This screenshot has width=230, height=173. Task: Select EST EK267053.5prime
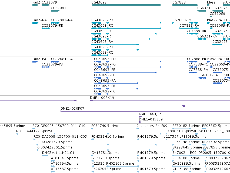[93, 172]
